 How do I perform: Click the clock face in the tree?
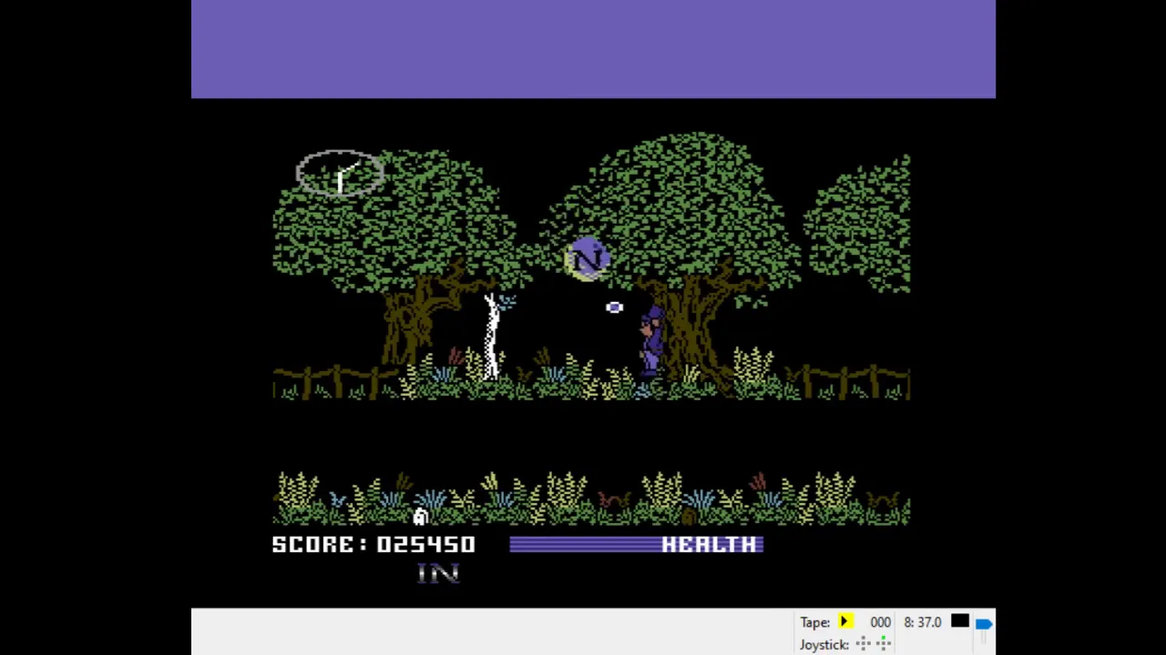coord(340,173)
